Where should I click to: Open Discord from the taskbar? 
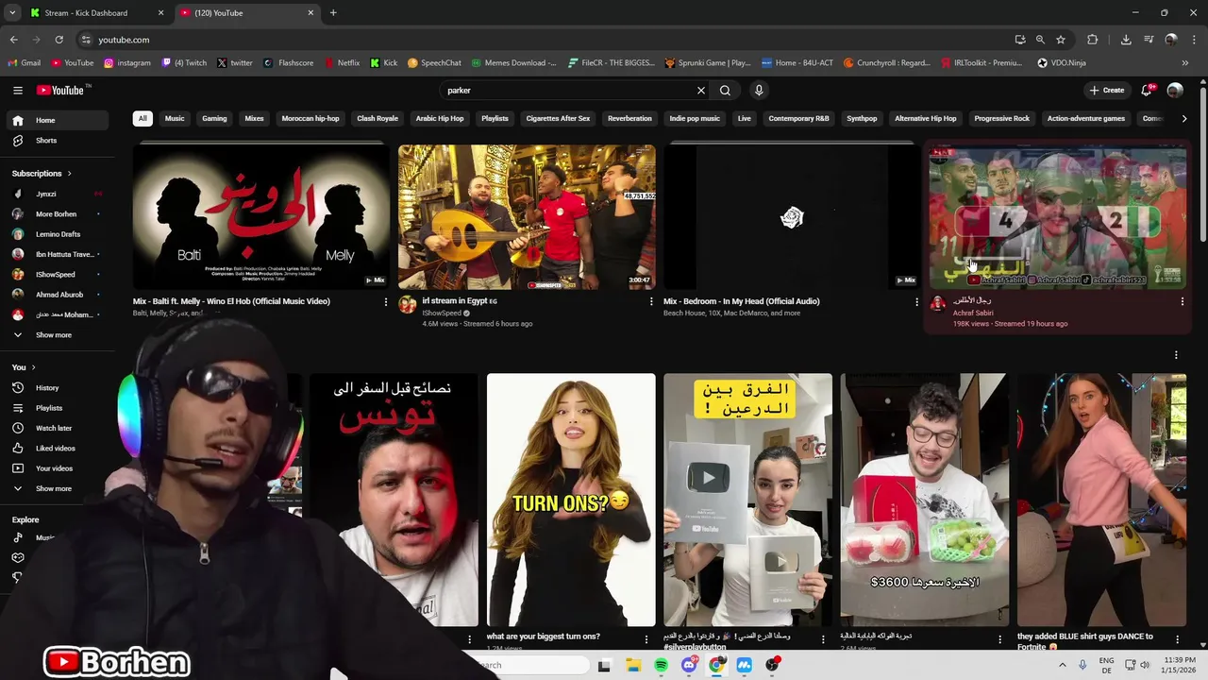pyautogui.click(x=689, y=665)
